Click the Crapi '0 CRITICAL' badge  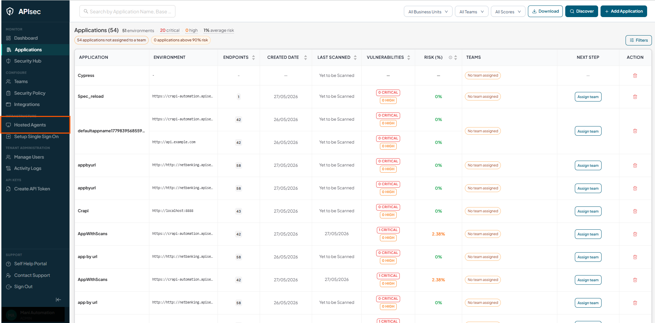pyautogui.click(x=388, y=207)
